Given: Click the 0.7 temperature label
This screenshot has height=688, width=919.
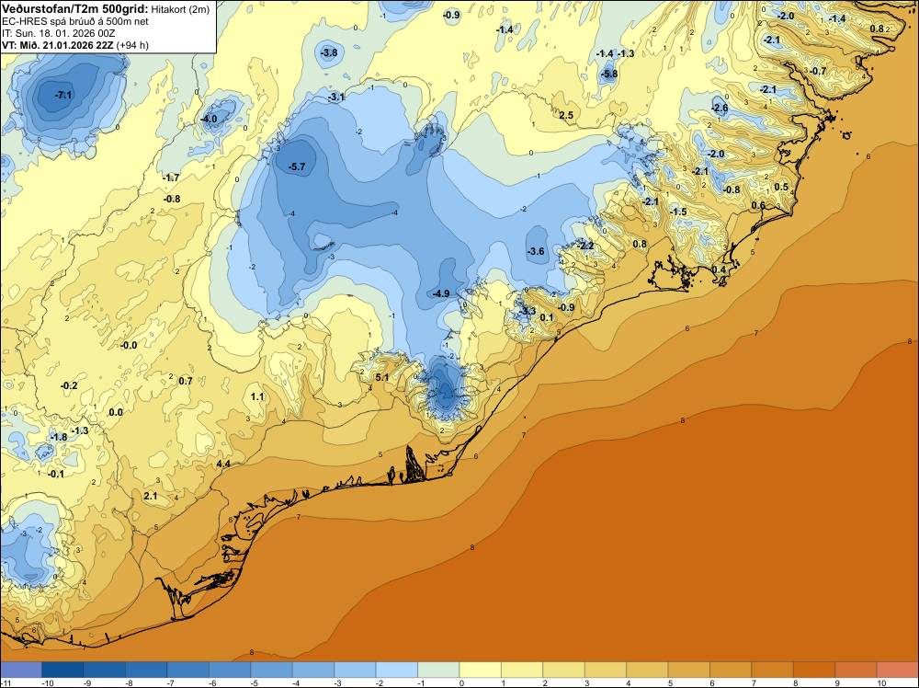Looking at the screenshot, I should (x=186, y=381).
